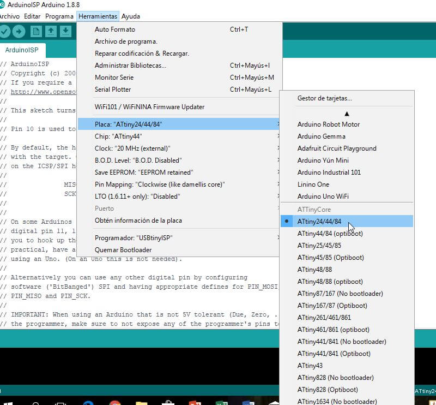Select ATtiny828 (No bootloader)
Viewport: 436px width, 405px height.
[347, 377]
